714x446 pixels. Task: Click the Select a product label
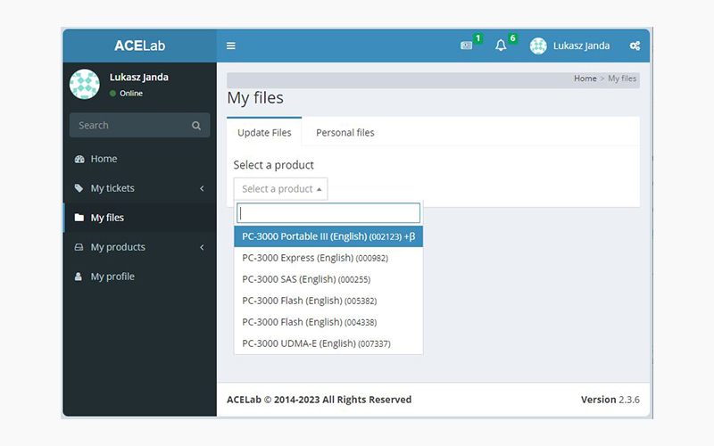pos(274,165)
